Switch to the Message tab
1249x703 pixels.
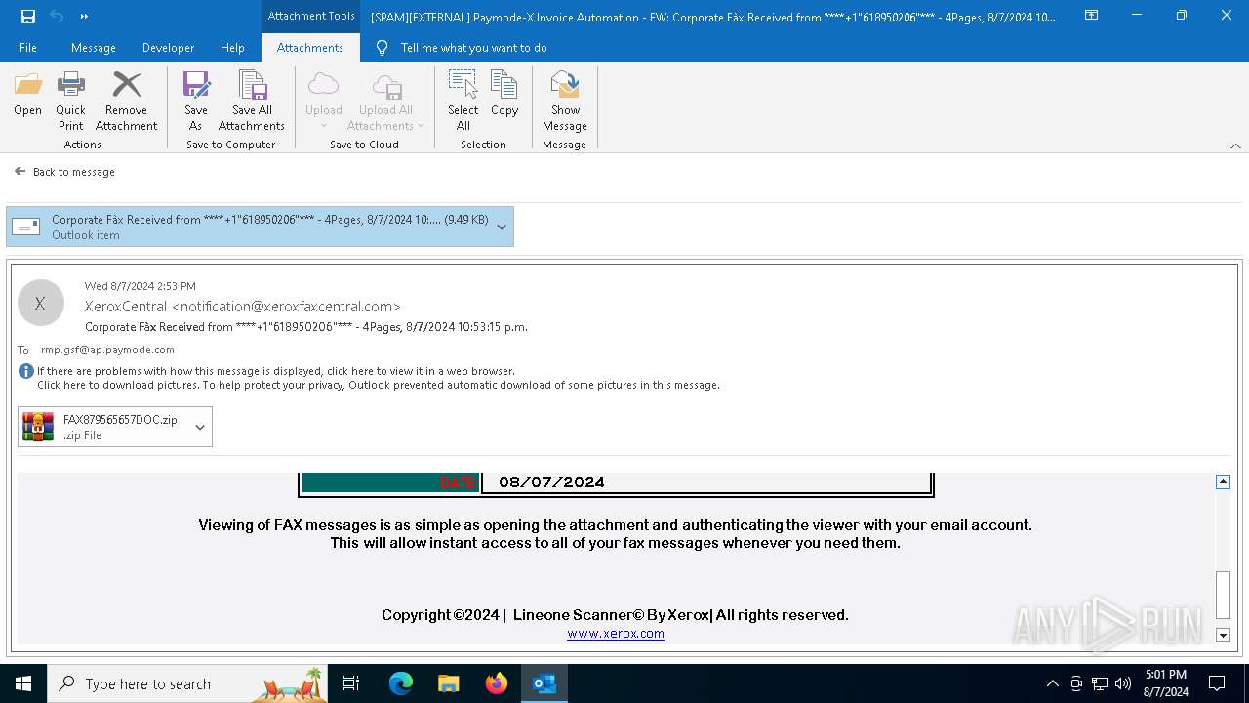click(x=94, y=48)
